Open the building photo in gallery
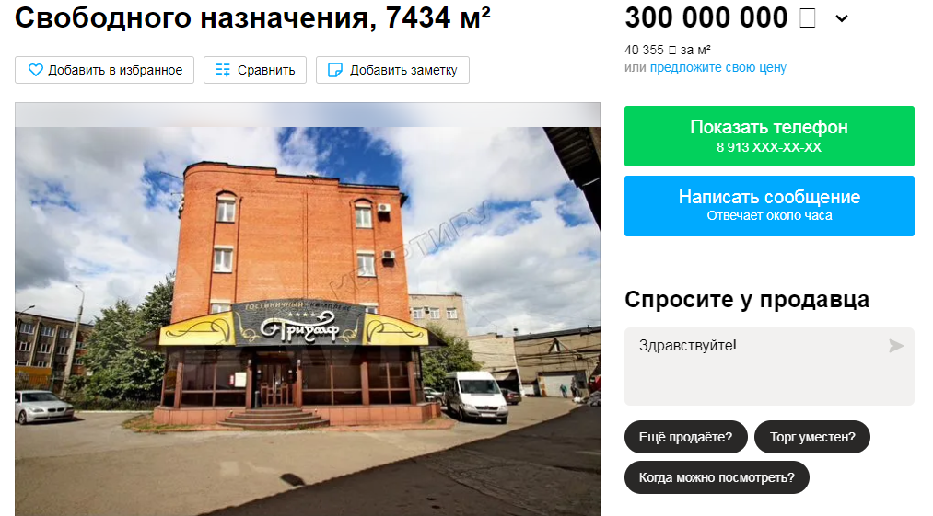The height and width of the screenshot is (516, 933). (x=308, y=309)
